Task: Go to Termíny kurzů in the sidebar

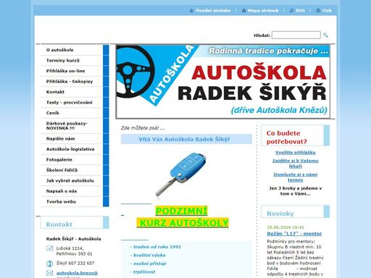Action: (72, 60)
